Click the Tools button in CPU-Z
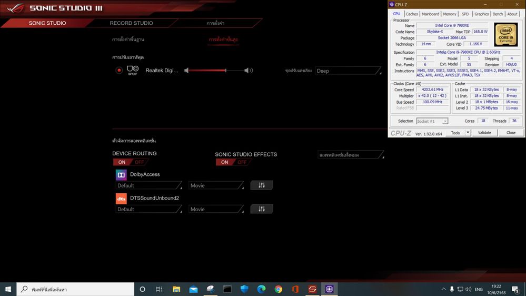This screenshot has width=526, height=296. tap(455, 133)
